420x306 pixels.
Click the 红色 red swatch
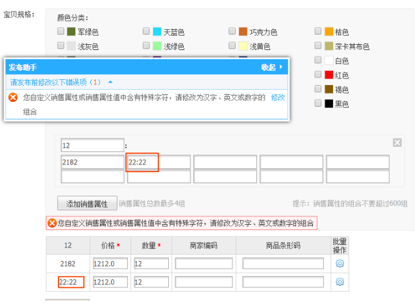tap(328, 75)
